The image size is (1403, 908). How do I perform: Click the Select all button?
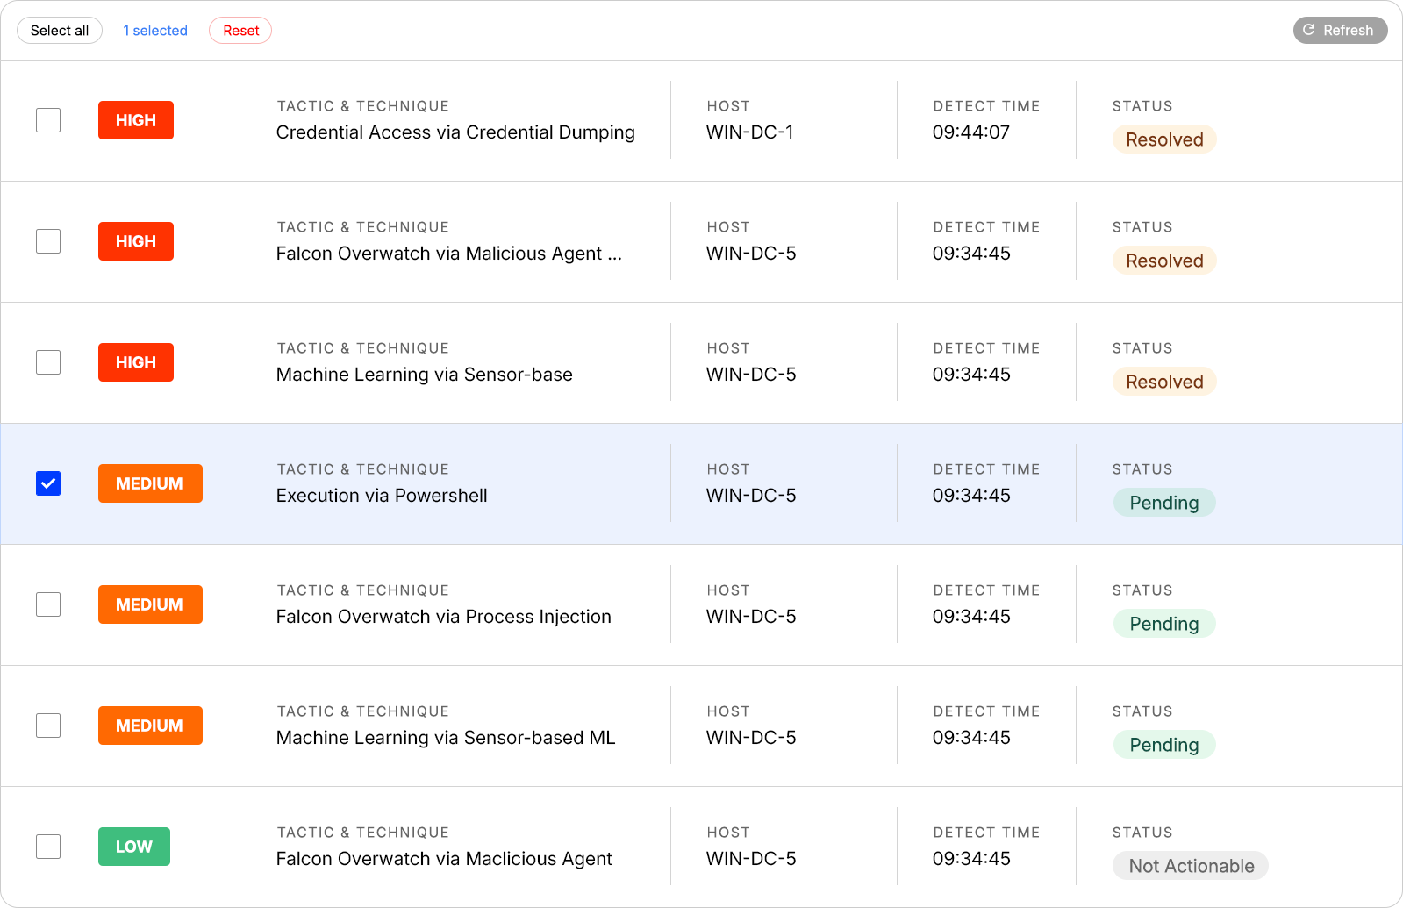[x=60, y=31]
